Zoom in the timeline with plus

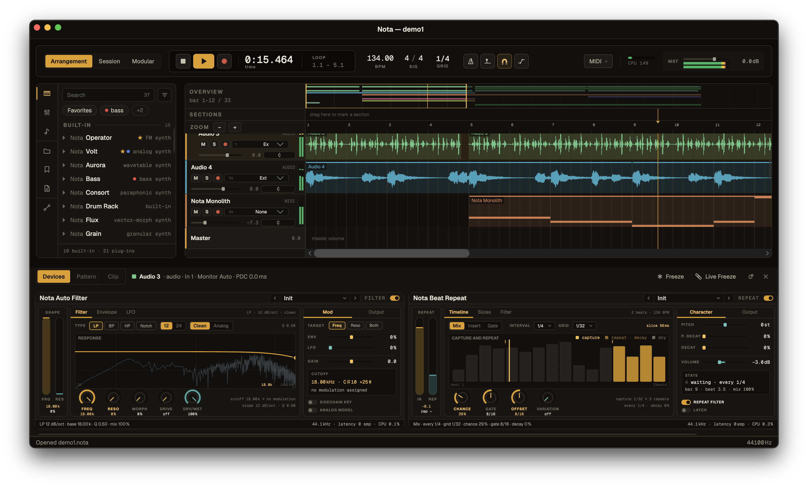(235, 127)
